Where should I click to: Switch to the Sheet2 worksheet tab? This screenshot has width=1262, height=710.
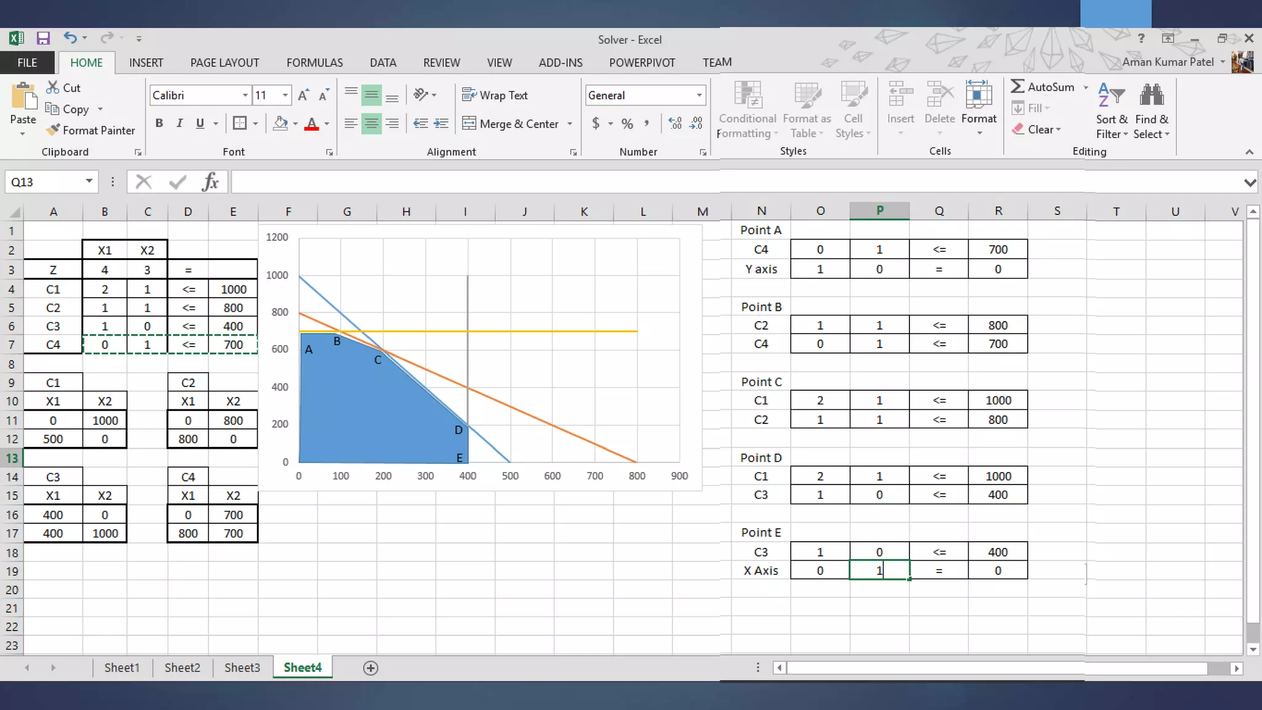(x=182, y=667)
